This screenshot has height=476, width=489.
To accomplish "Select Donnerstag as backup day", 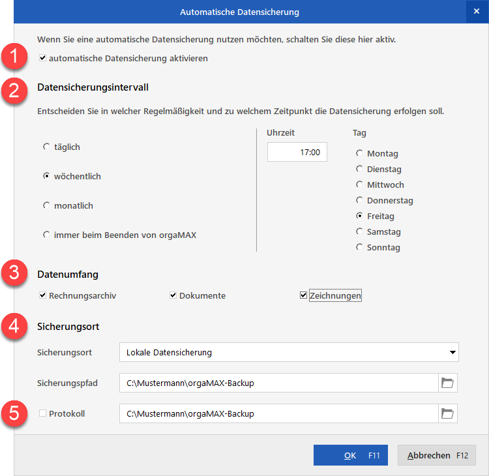I will (359, 200).
